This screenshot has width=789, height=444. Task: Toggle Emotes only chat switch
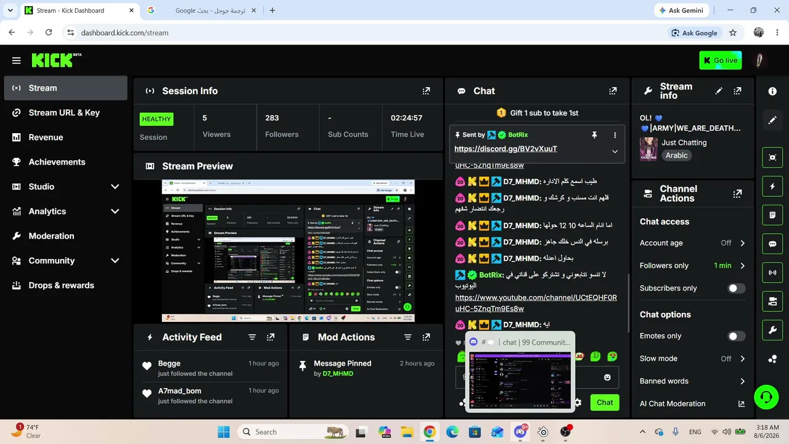[x=736, y=336]
